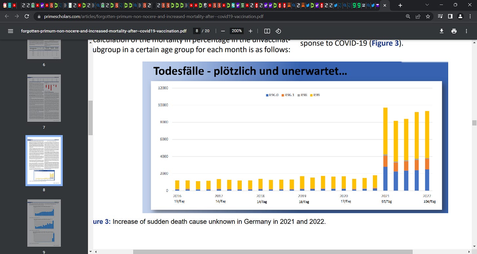Edit the page number field
The image size is (477, 254).
(197, 31)
